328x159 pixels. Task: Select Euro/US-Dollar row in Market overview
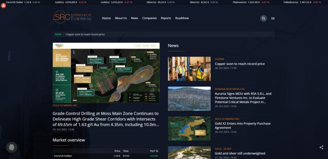tap(63, 156)
